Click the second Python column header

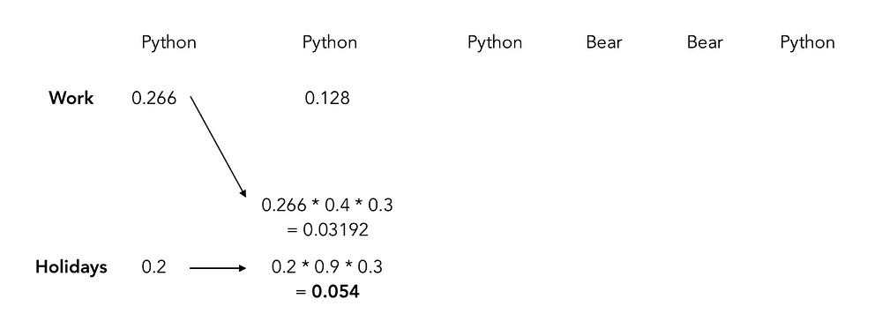pos(330,42)
